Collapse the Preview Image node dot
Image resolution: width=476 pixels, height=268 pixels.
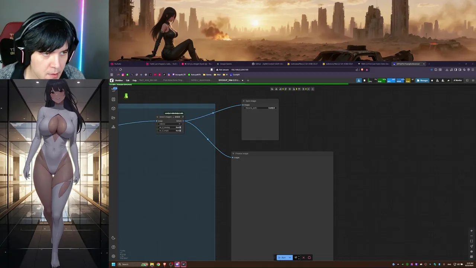pos(233,153)
